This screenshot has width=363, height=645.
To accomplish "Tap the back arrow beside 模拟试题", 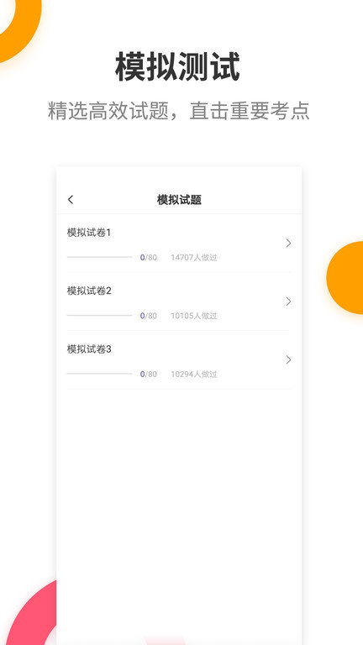I will 71,200.
